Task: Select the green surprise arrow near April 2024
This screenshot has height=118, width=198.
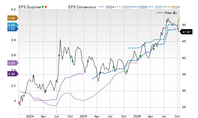Action: coord(46,91)
